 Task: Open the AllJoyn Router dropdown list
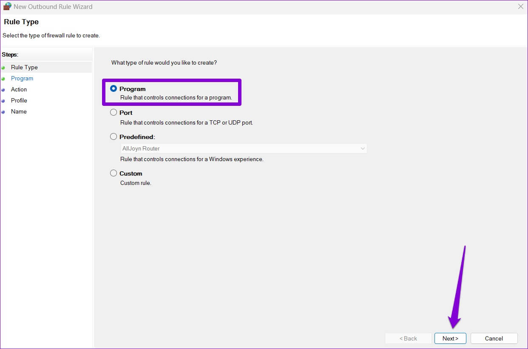pos(244,148)
